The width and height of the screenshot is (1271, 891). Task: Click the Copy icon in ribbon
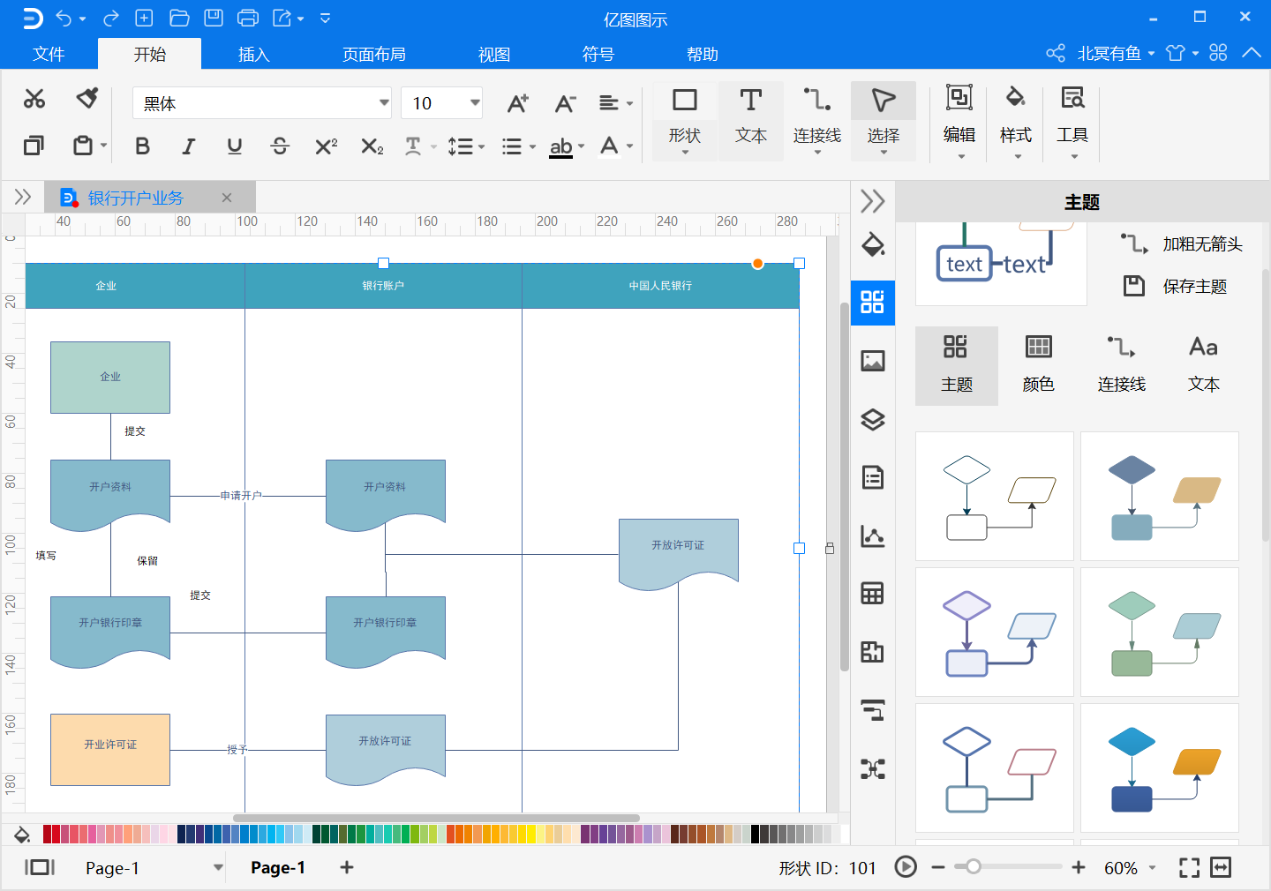point(34,146)
